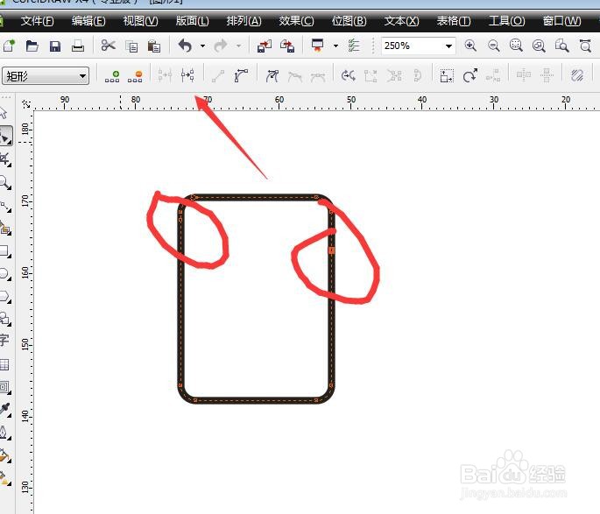Convert curve to line
The width and height of the screenshot is (600, 514).
coord(218,75)
